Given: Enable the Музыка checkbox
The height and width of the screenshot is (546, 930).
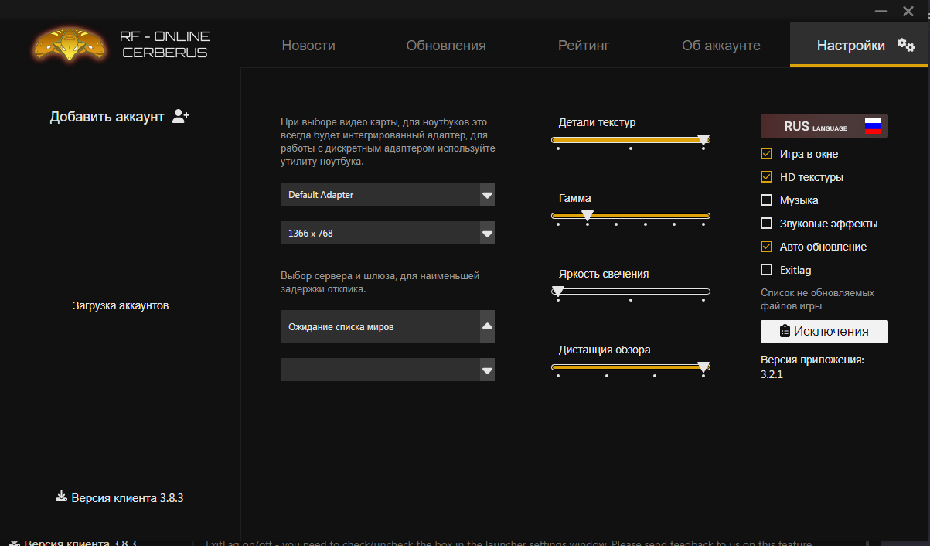Looking at the screenshot, I should coord(767,200).
